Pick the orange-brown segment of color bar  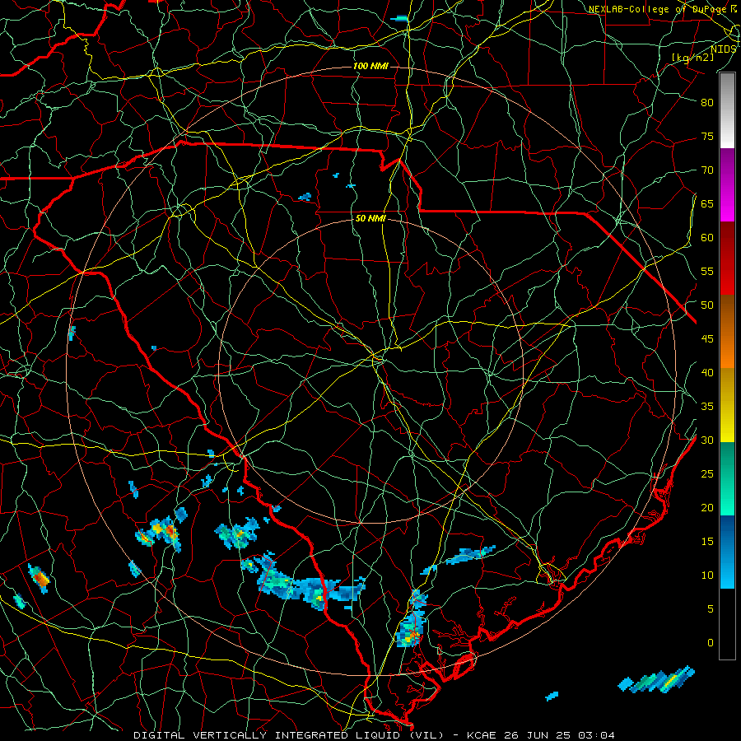coord(727,333)
